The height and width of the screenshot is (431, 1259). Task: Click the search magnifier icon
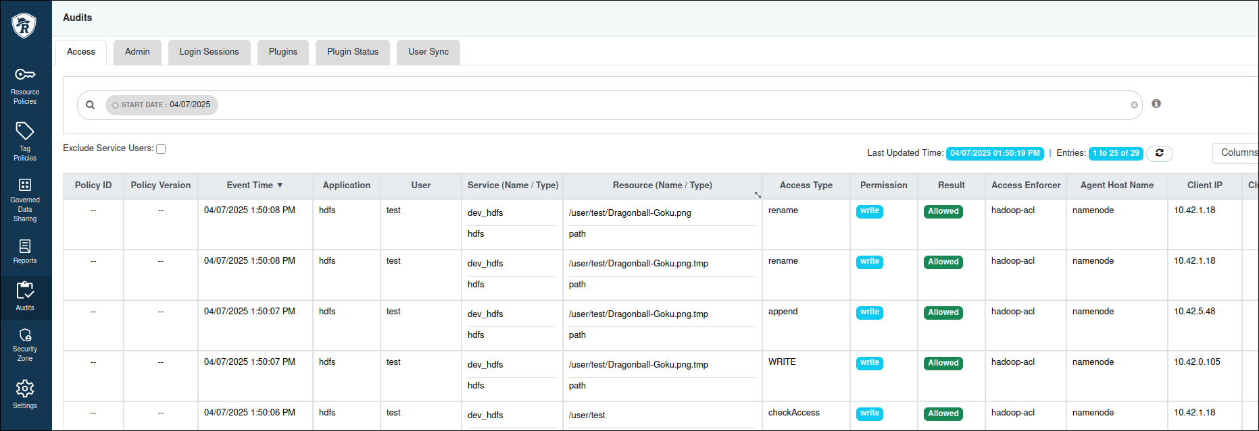[90, 105]
